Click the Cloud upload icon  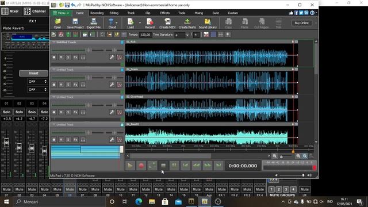coord(111,22)
